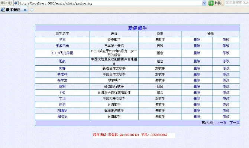The height and width of the screenshot is (148, 249).
Task: Modify the singer 蔡依林
Action: (226, 74)
